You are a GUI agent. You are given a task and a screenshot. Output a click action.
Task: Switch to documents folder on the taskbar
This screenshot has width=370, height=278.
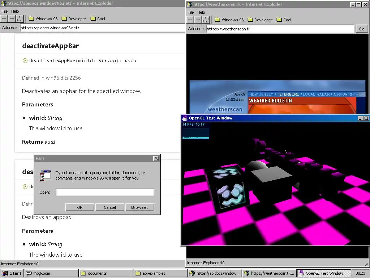click(x=106, y=273)
